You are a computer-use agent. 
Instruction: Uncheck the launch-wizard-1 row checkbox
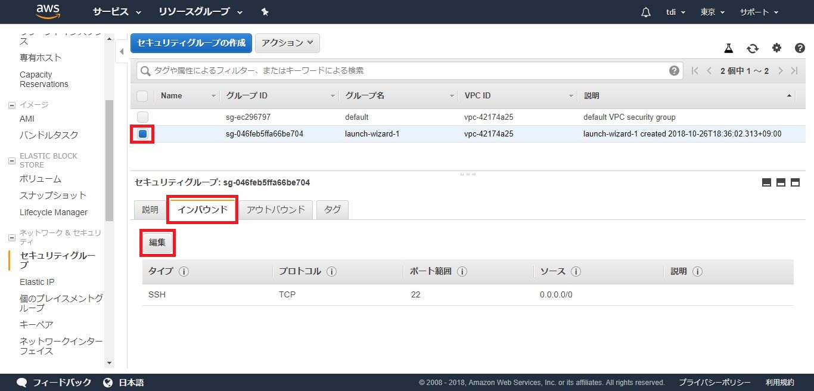point(143,134)
